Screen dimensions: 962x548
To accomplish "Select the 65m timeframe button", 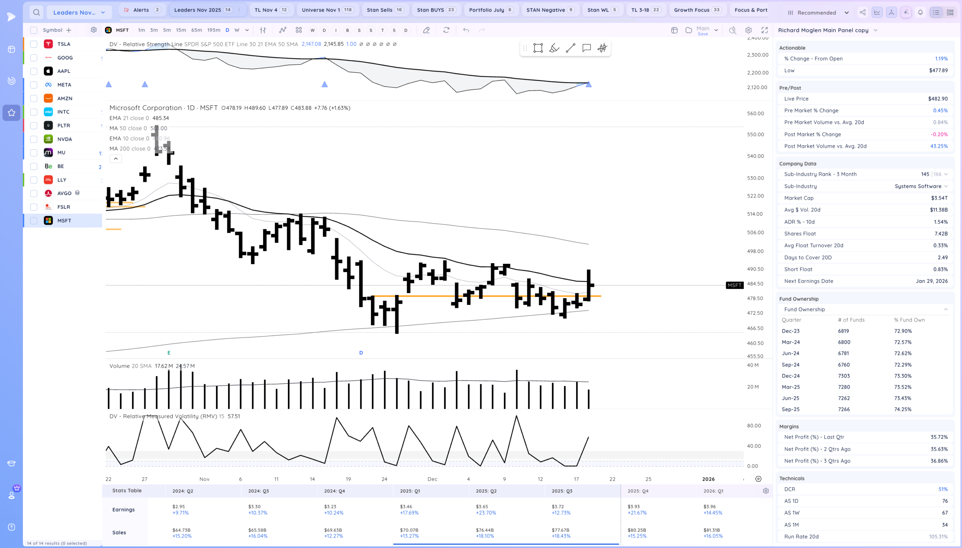I will pos(197,30).
